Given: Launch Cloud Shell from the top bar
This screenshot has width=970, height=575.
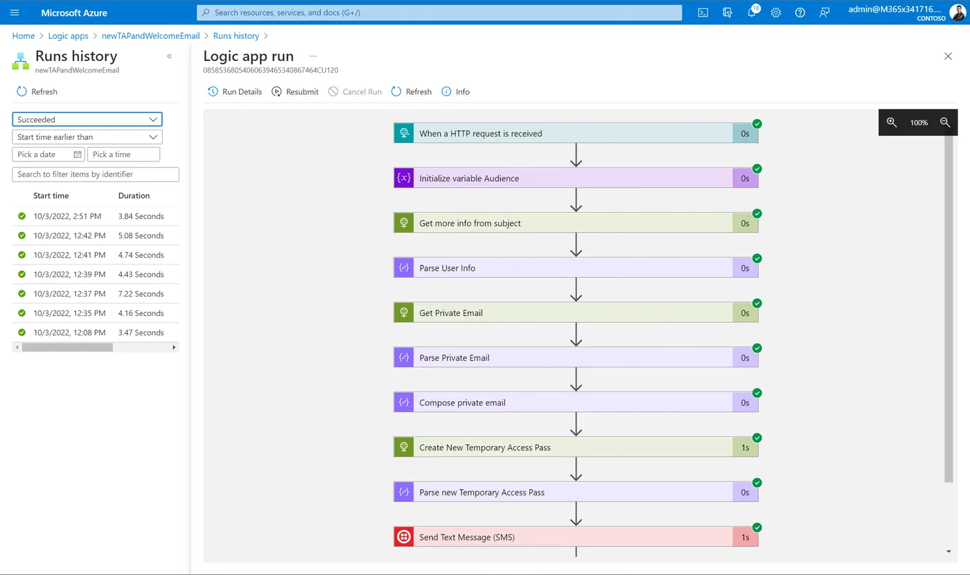Looking at the screenshot, I should [x=703, y=12].
